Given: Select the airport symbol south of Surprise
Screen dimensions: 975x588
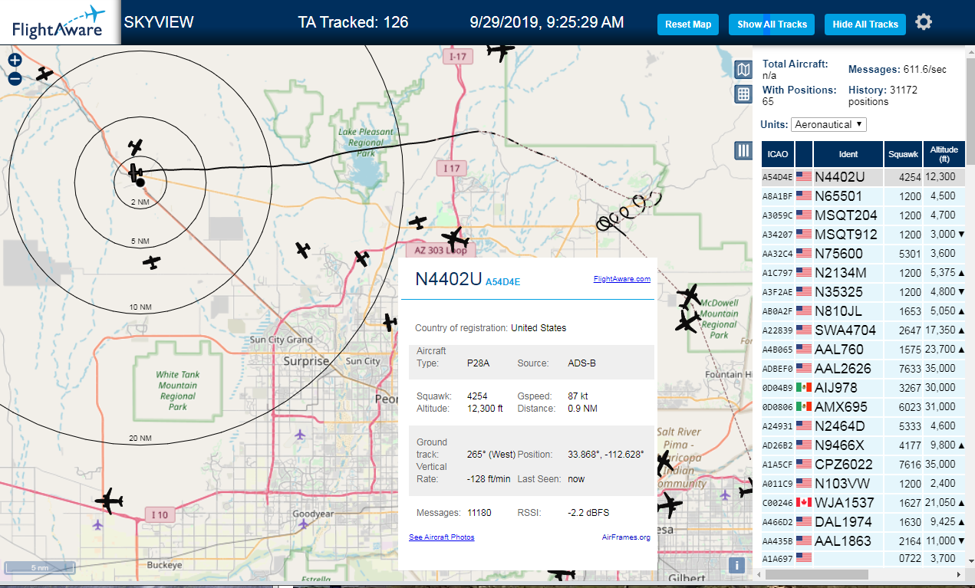Looking at the screenshot, I should (299, 435).
